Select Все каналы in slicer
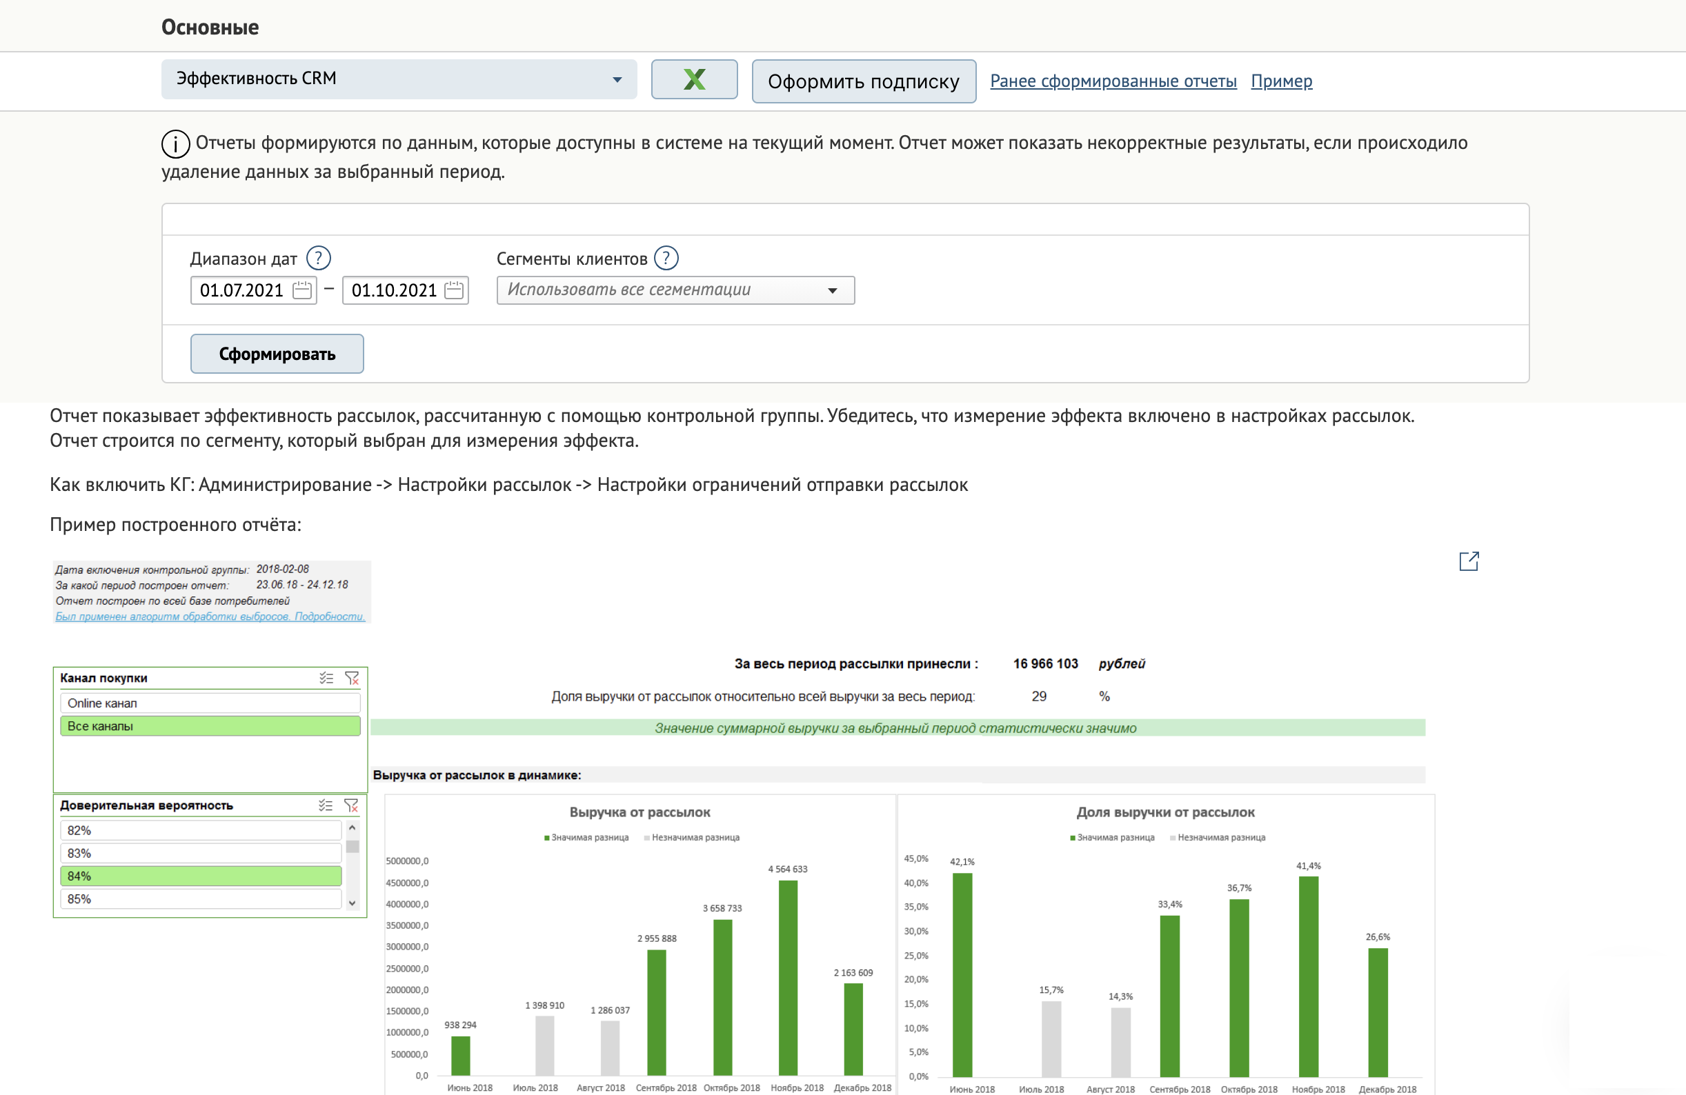Viewport: 1686px width, 1095px height. (x=210, y=726)
